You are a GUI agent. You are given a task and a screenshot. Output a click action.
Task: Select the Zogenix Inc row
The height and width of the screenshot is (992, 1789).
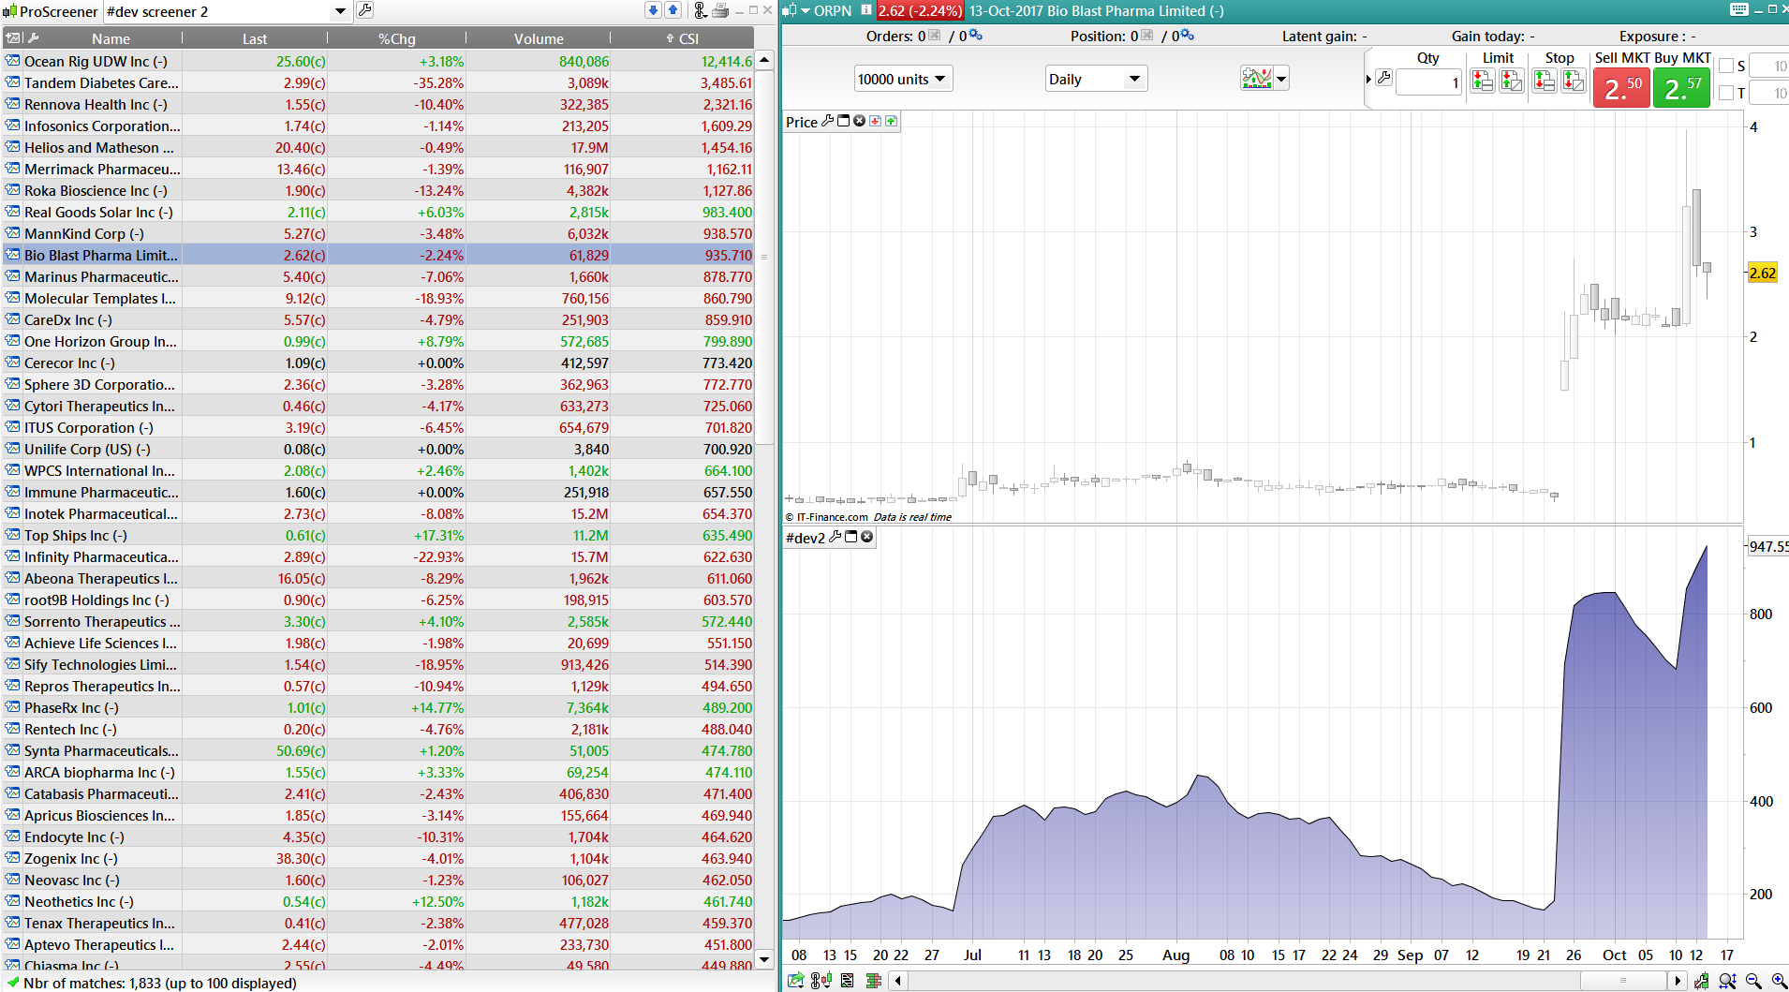click(378, 858)
